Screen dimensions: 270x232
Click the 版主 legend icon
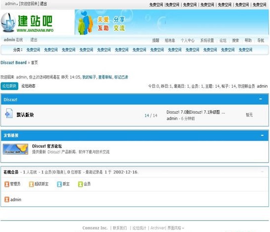59,184
